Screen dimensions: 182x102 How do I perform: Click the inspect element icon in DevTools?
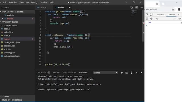[147, 14]
